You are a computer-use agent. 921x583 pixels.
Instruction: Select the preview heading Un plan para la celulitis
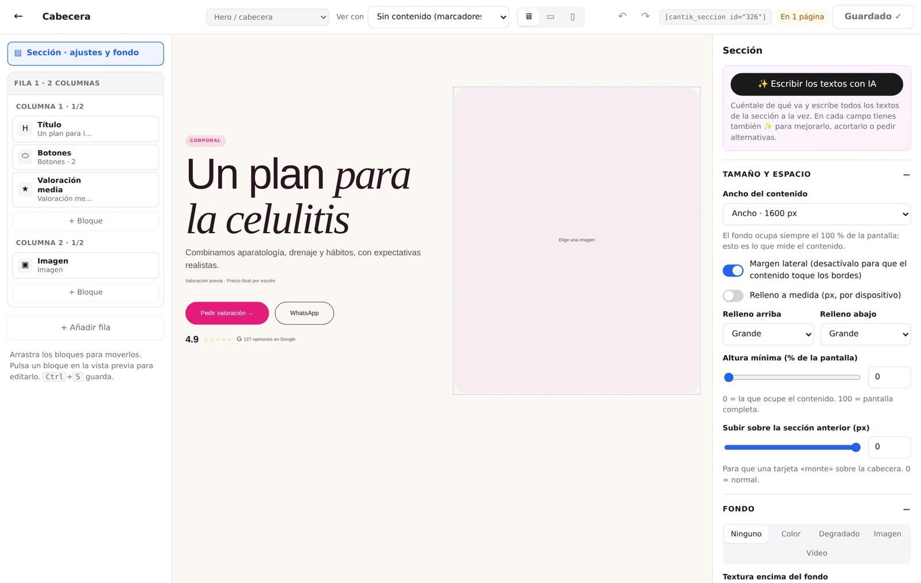298,196
